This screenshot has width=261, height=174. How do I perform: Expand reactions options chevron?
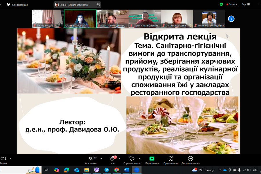139,159
